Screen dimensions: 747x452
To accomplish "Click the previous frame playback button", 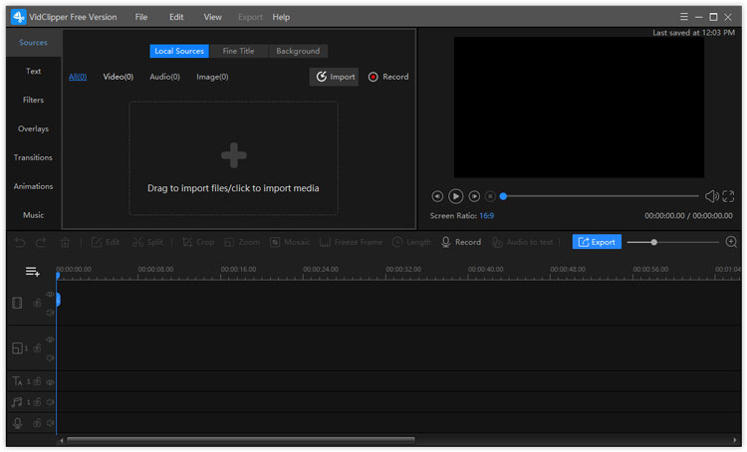I will pos(437,196).
